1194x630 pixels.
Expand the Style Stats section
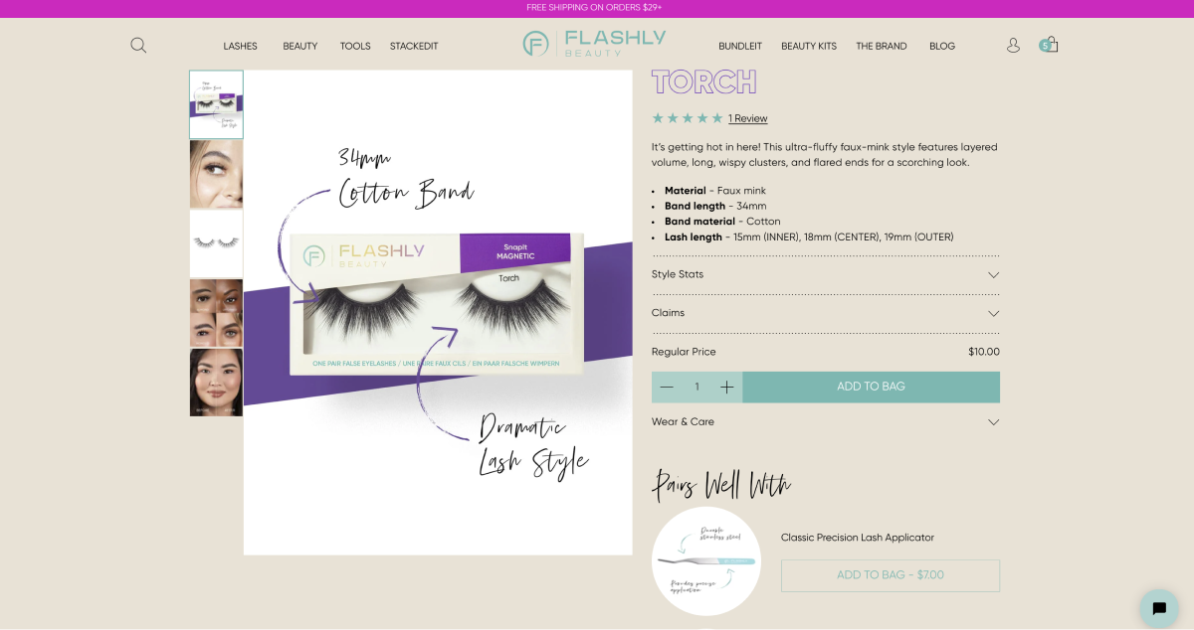click(826, 274)
